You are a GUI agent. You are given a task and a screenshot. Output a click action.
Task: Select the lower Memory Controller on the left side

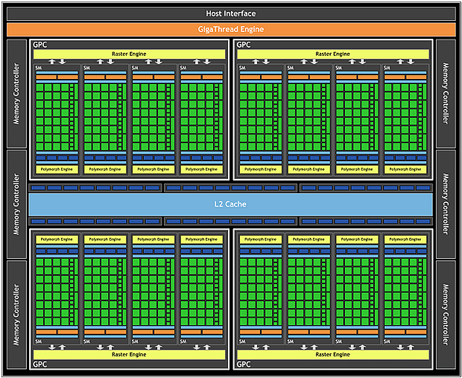(x=16, y=315)
